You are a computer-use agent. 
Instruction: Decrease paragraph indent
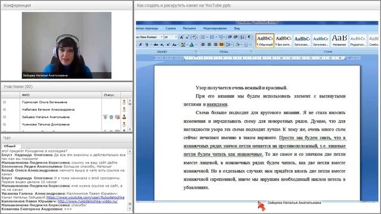(x=230, y=37)
